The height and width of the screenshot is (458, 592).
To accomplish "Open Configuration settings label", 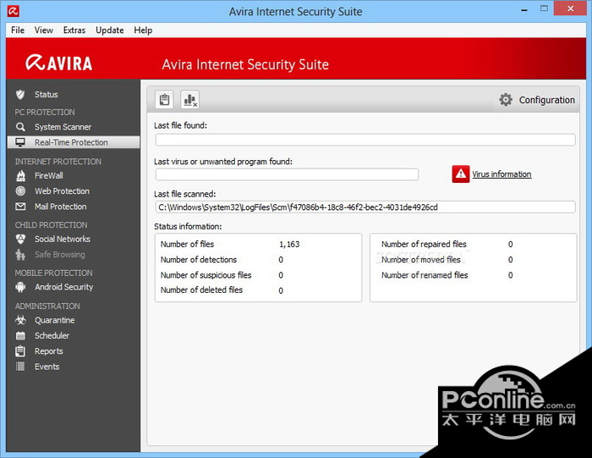I will click(546, 100).
